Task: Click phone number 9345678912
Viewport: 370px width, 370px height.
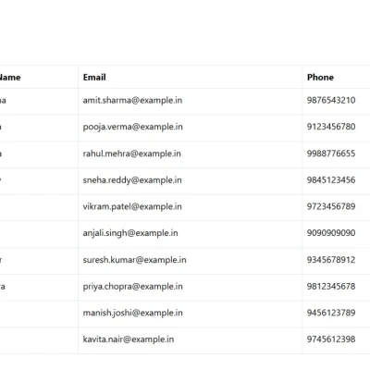Action: tap(331, 260)
